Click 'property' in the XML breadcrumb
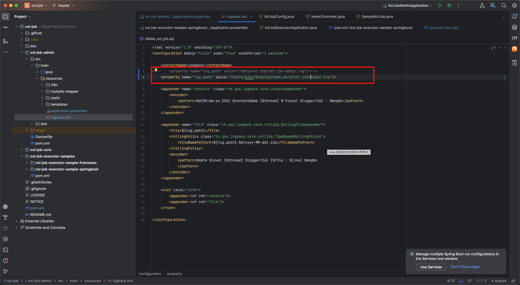The image size is (520, 285). tap(175, 274)
